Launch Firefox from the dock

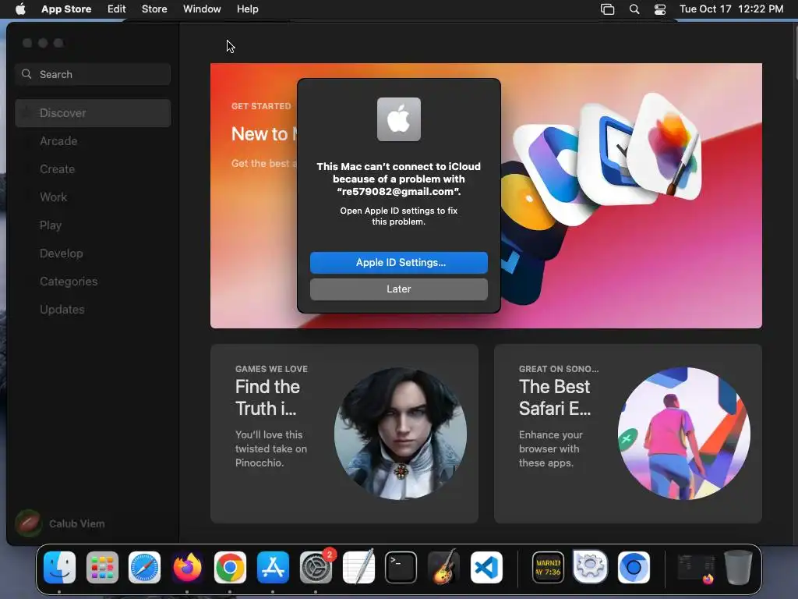click(x=187, y=567)
